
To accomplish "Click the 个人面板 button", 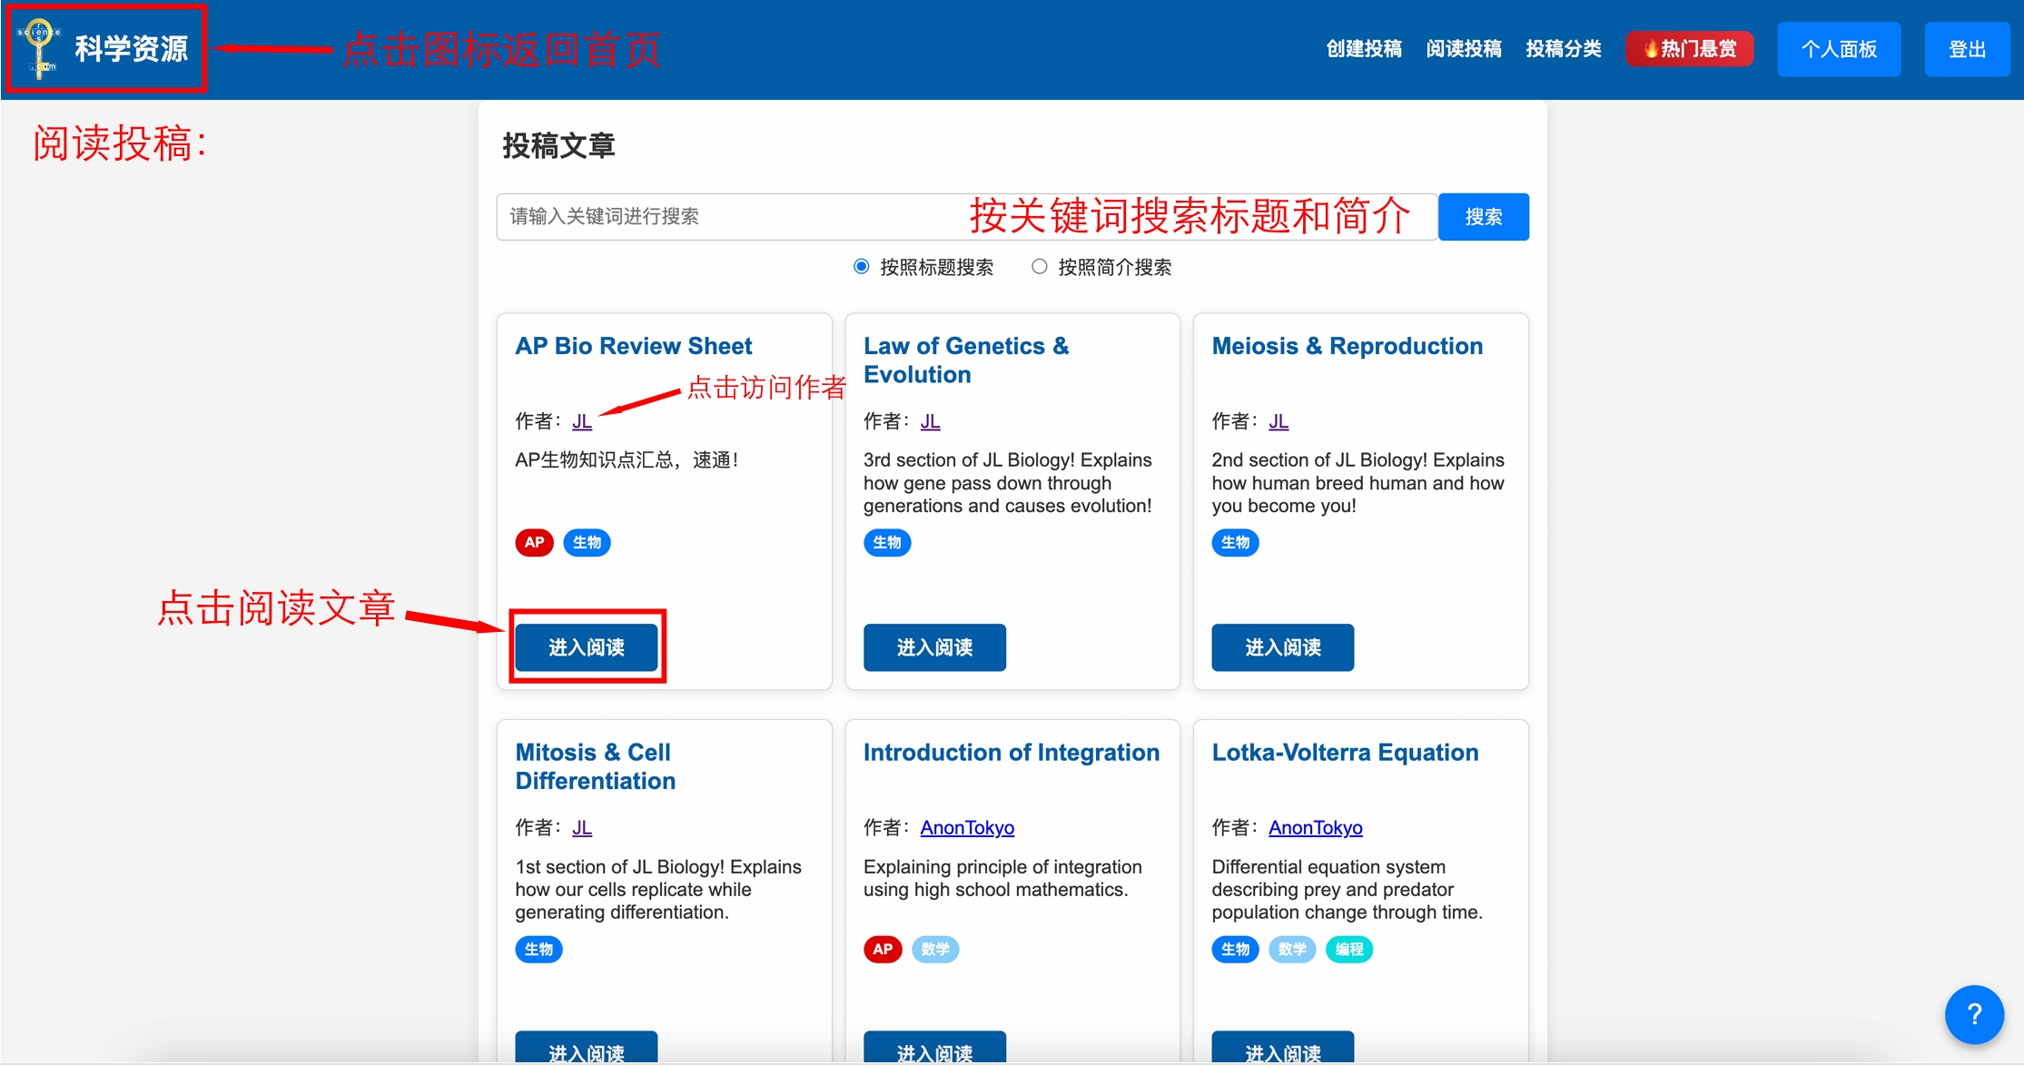I will [x=1838, y=49].
